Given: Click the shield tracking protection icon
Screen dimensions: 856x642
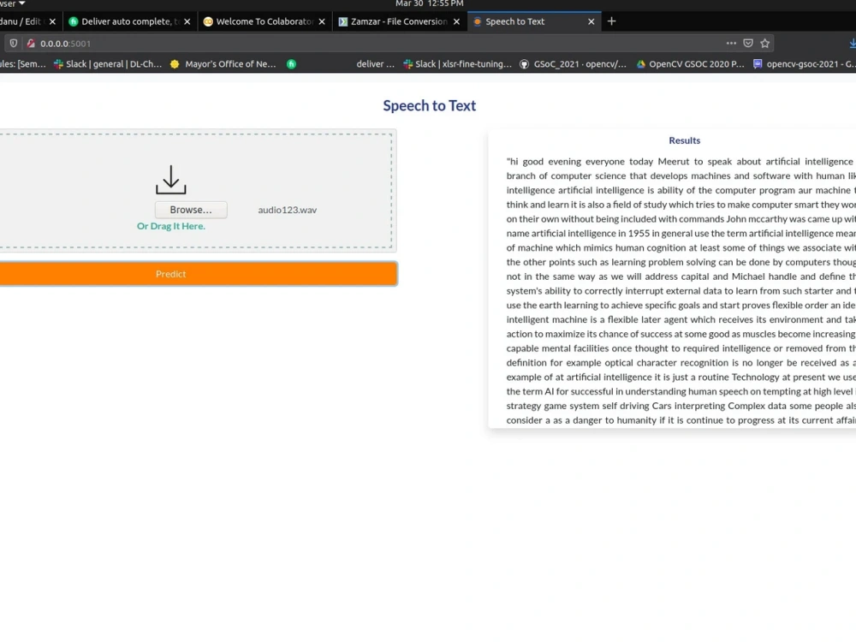Looking at the screenshot, I should pos(12,43).
